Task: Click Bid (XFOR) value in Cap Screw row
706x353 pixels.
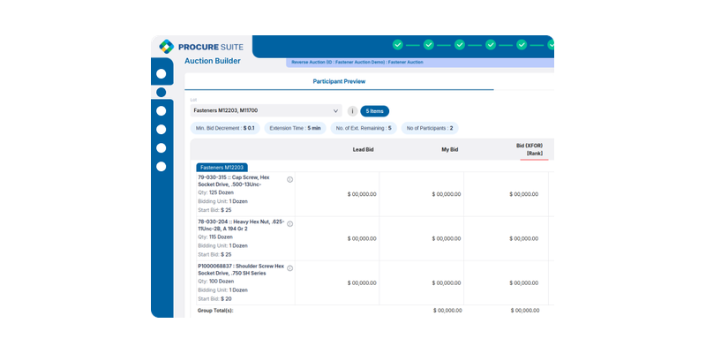Action: coord(524,194)
